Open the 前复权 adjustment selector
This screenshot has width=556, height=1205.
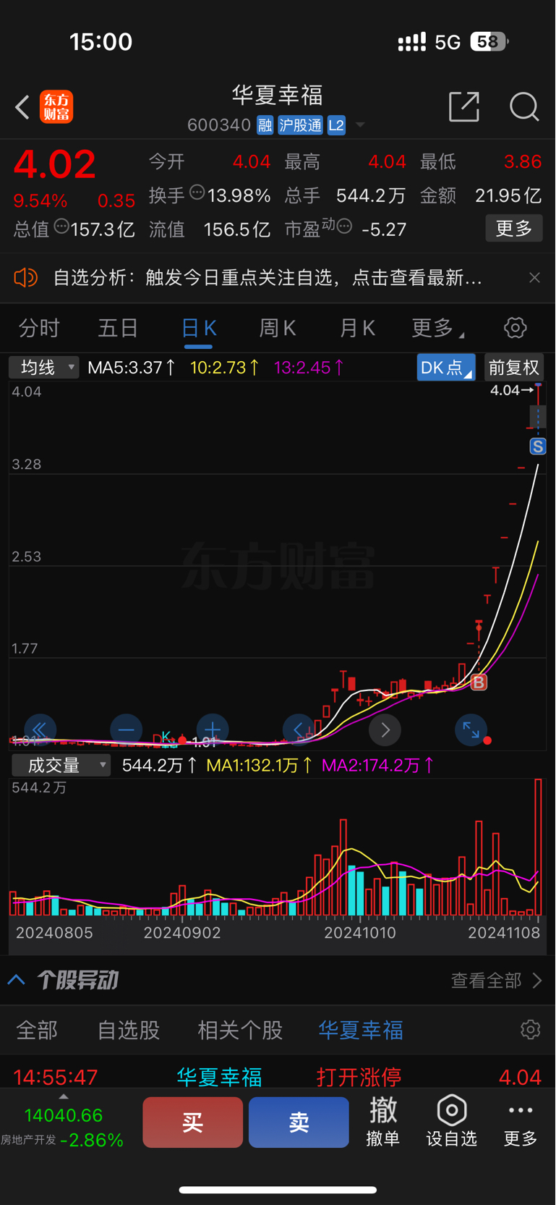(514, 368)
